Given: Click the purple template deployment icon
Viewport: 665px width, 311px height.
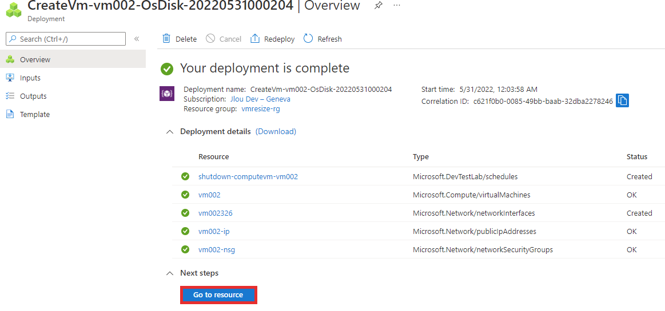Looking at the screenshot, I should click(166, 94).
